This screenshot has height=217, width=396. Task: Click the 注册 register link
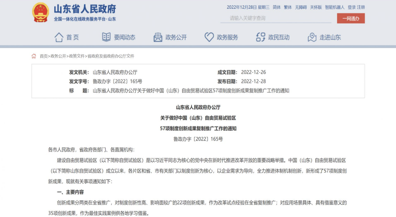pos(361,7)
